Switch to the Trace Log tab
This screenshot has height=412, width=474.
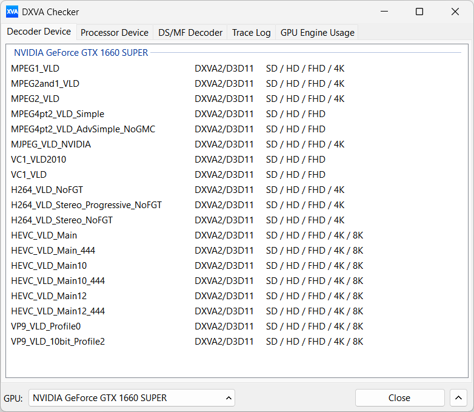[251, 32]
